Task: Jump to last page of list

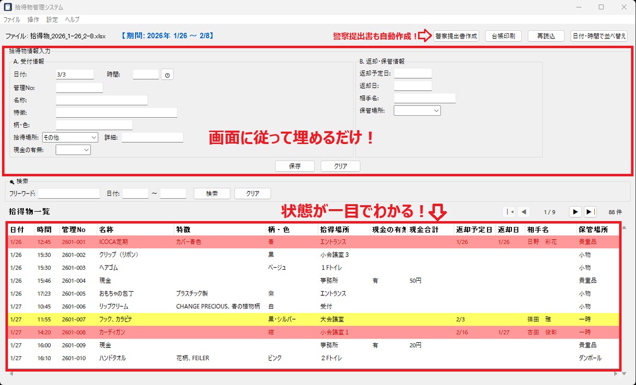Action: tap(590, 212)
